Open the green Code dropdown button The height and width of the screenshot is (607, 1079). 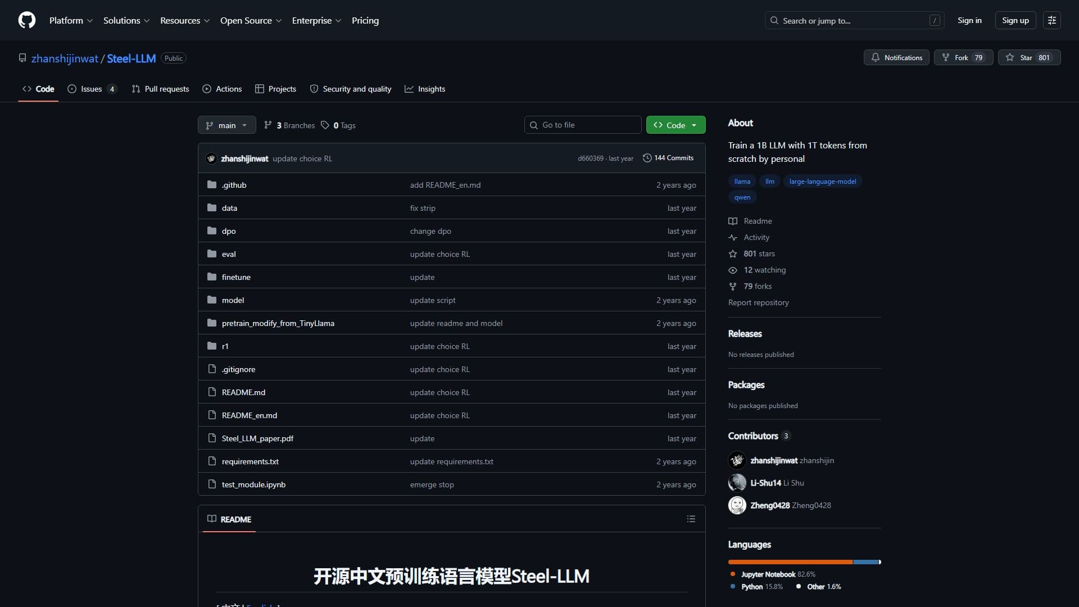point(675,125)
